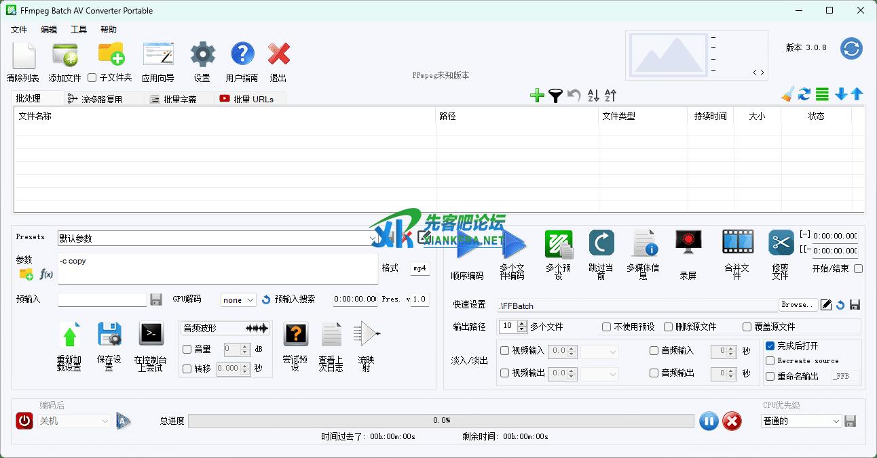Check the 覆盖源文件 option
Viewport: 877px width, 458px height.
(747, 327)
